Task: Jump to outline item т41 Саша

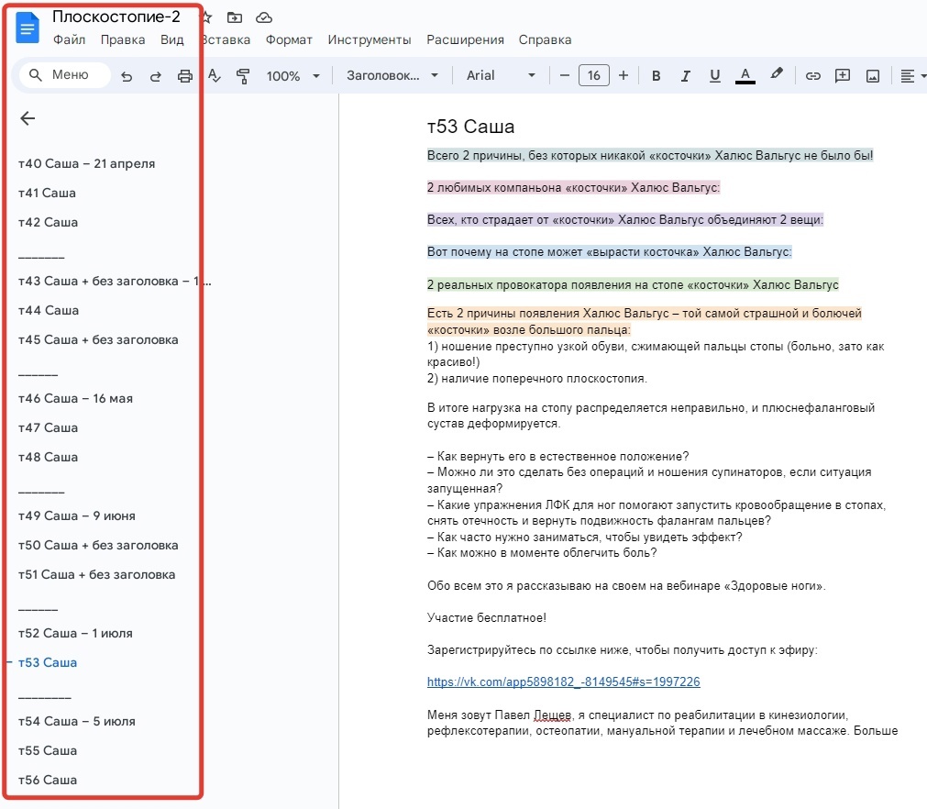Action: 48,193
